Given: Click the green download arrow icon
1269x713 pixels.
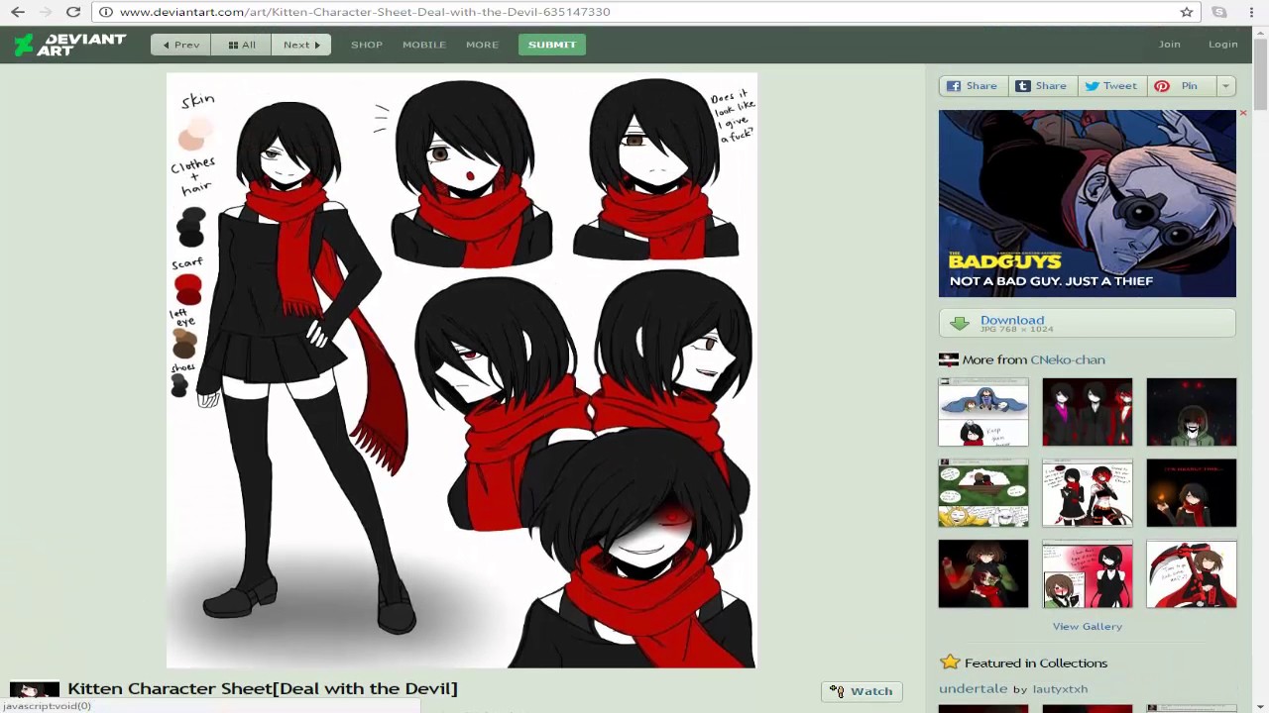Looking at the screenshot, I should coord(959,323).
